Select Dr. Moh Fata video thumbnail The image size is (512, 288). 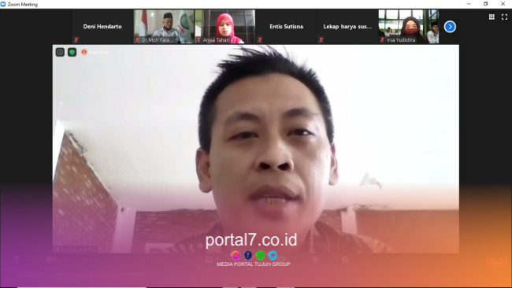pyautogui.click(x=164, y=27)
